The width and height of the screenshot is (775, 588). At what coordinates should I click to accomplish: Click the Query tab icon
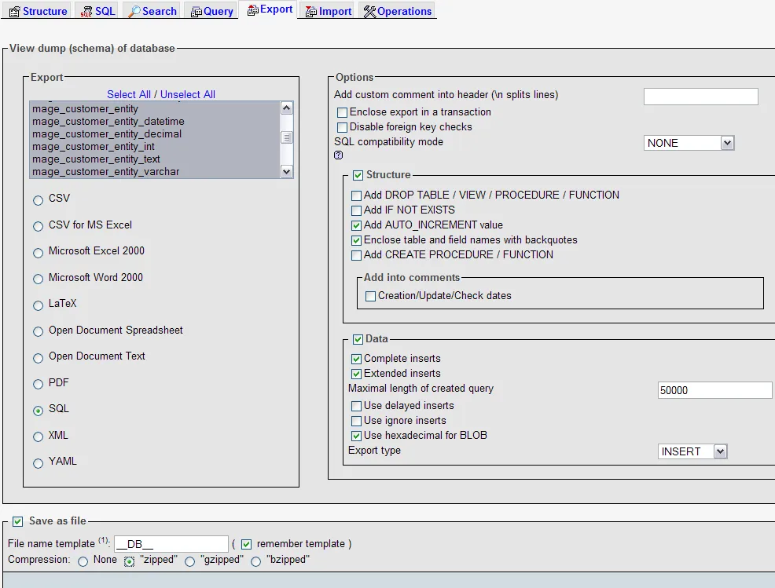[x=196, y=12]
